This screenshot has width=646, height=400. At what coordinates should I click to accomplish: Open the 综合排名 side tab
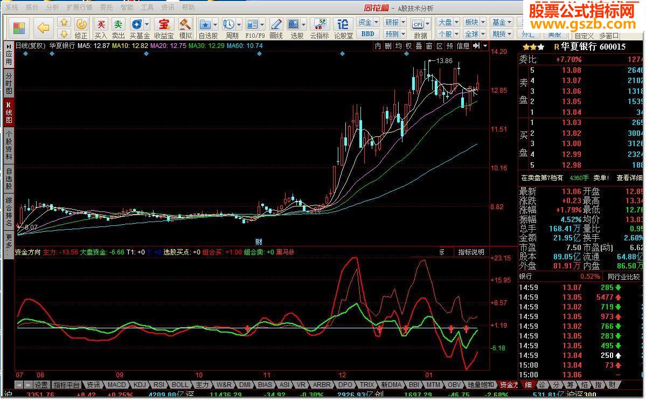tap(9, 212)
